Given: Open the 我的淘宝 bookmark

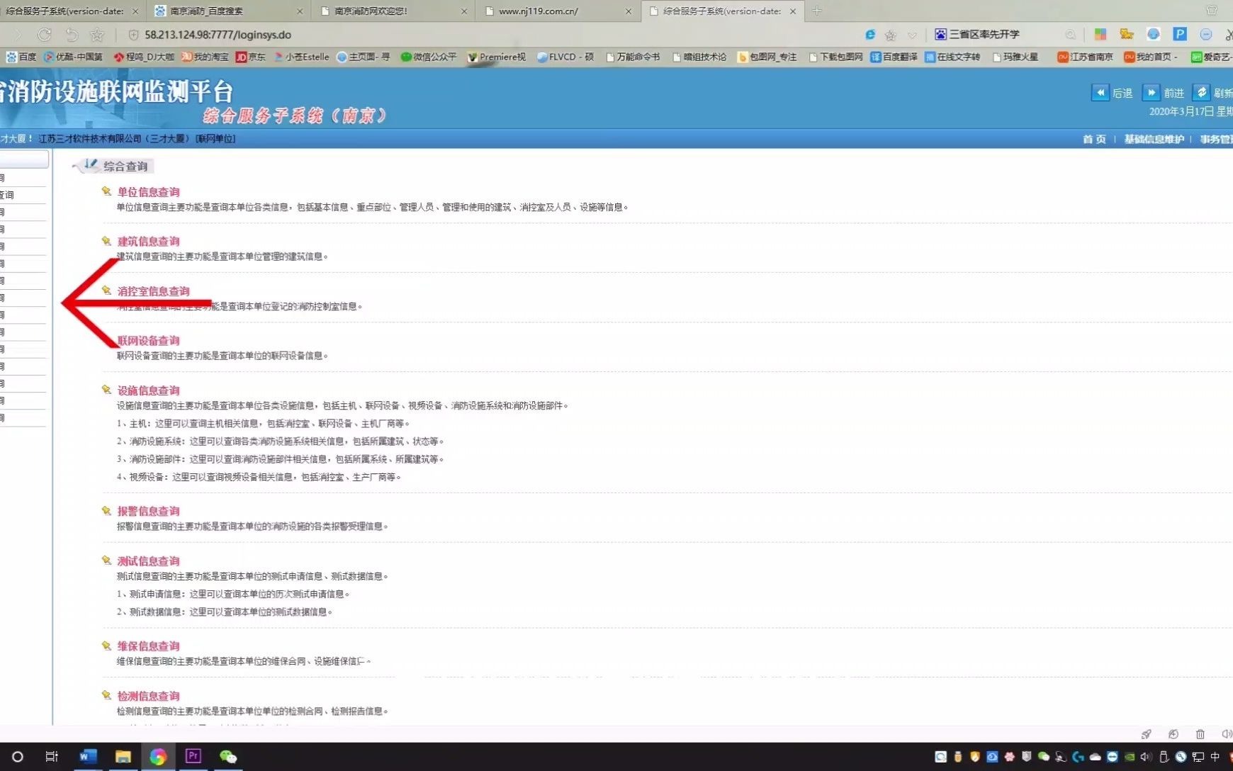Looking at the screenshot, I should click(205, 57).
